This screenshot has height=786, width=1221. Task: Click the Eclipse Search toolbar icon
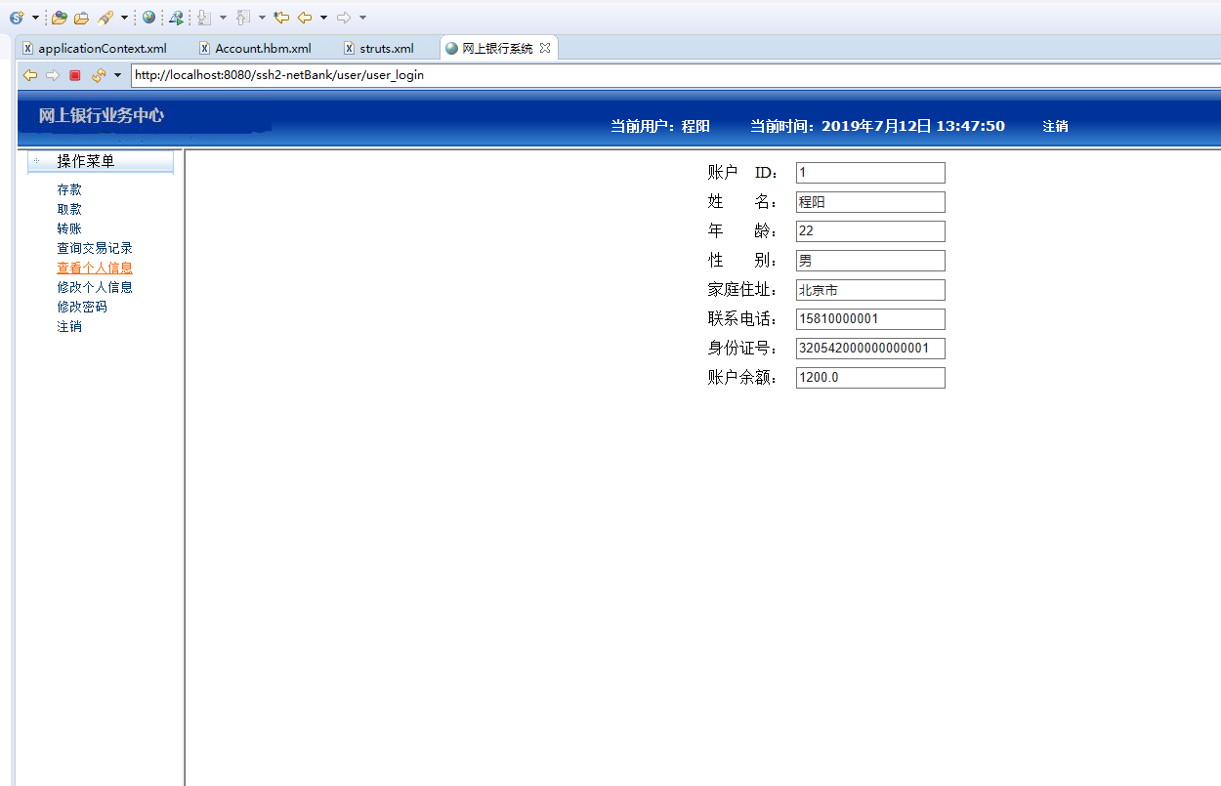(176, 17)
